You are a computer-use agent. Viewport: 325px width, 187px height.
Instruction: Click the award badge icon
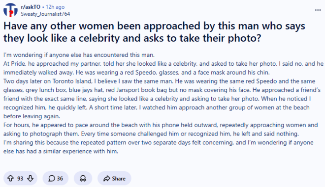(x=83, y=178)
